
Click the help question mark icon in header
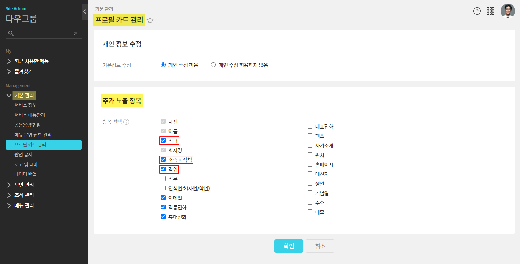[477, 11]
